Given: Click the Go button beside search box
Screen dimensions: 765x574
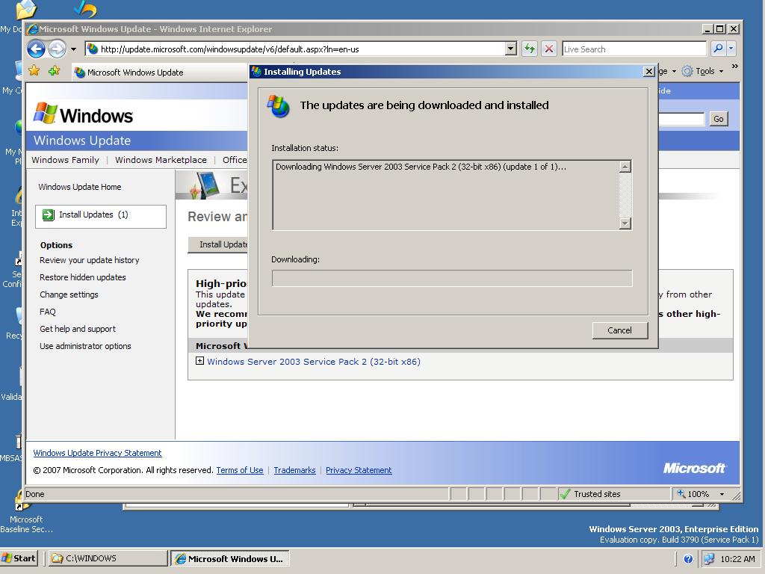Looking at the screenshot, I should pos(718,119).
